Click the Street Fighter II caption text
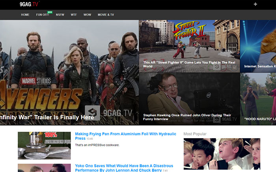This screenshot has height=172, width=276. [x=189, y=64]
